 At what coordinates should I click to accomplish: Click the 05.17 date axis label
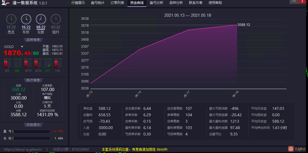tap(186, 94)
